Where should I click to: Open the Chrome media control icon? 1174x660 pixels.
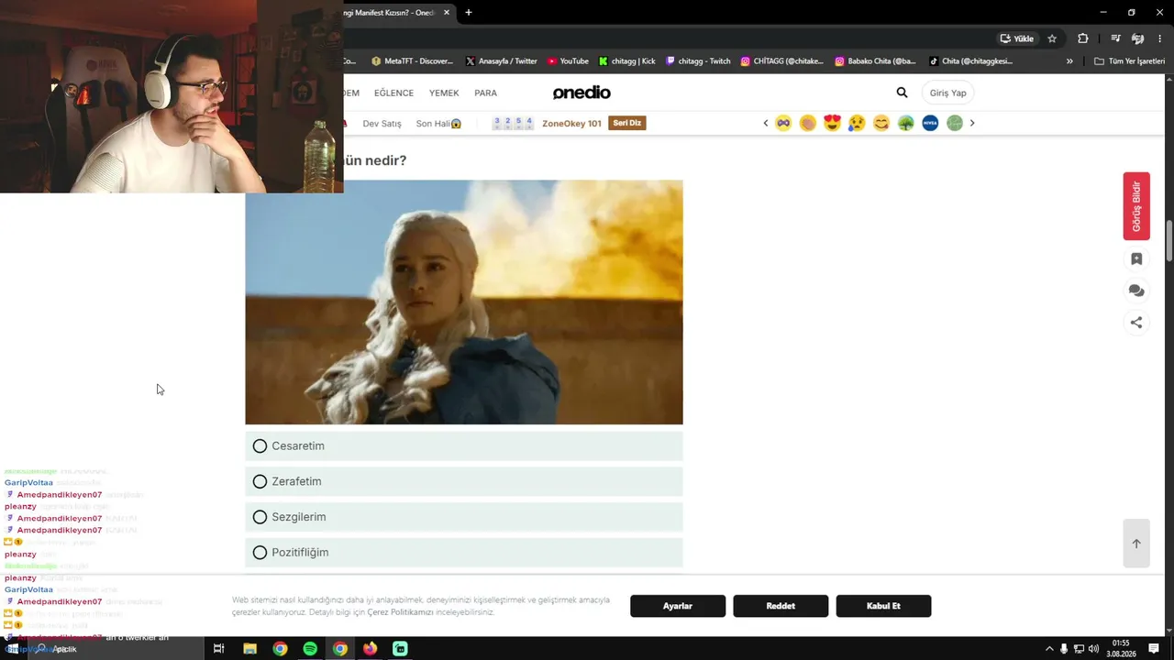click(x=1115, y=38)
